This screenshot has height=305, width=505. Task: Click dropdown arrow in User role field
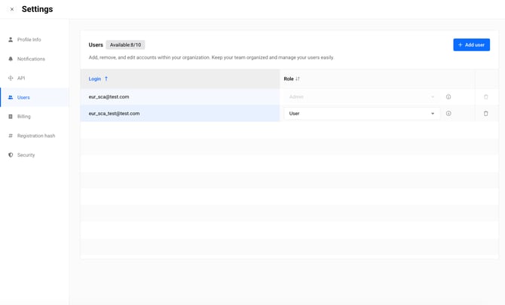pos(433,114)
